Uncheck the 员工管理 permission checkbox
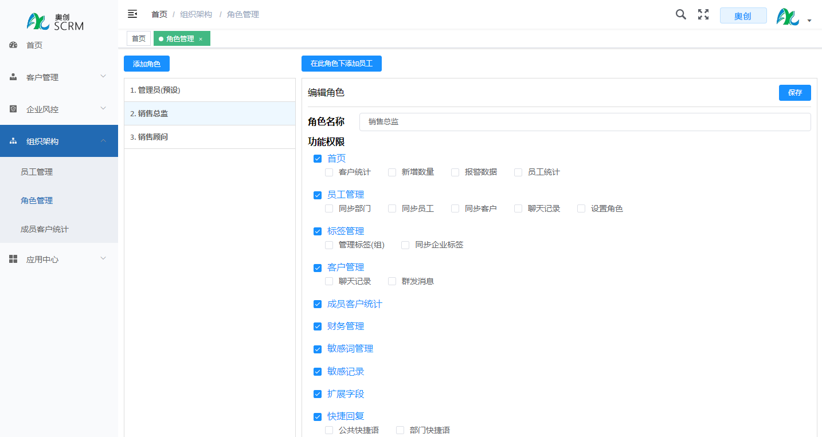 click(318, 195)
